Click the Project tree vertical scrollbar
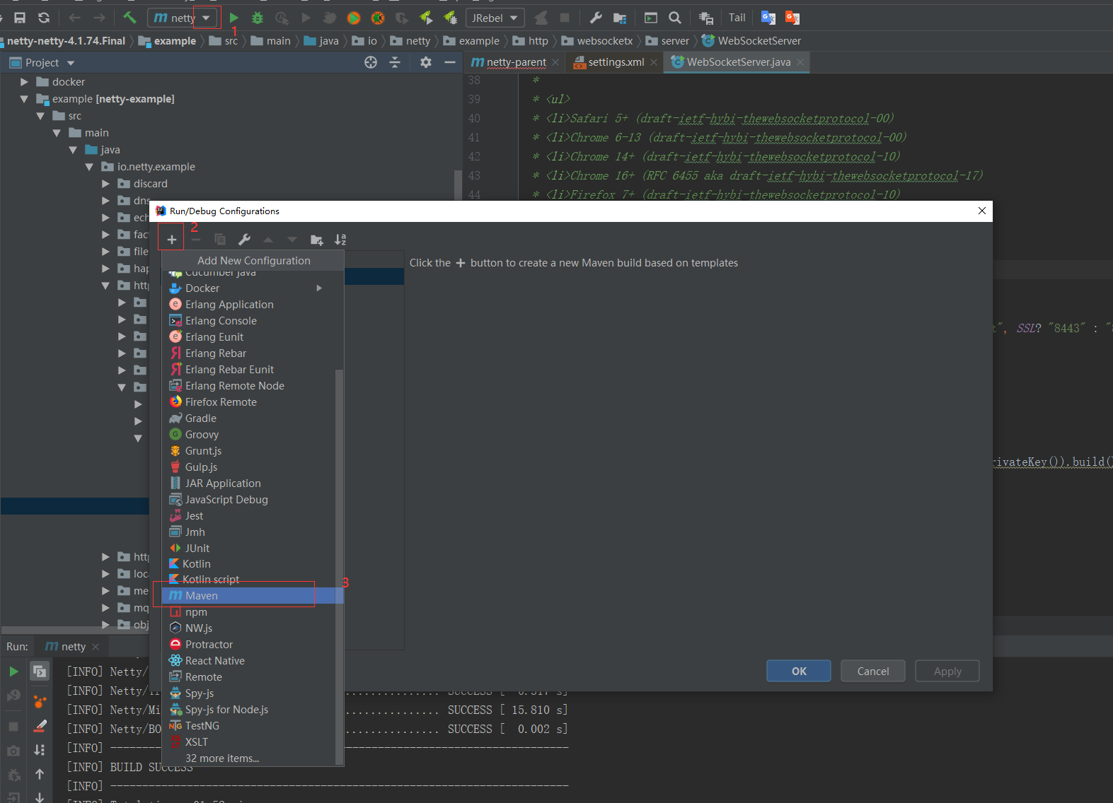1113x803 pixels. [x=457, y=184]
